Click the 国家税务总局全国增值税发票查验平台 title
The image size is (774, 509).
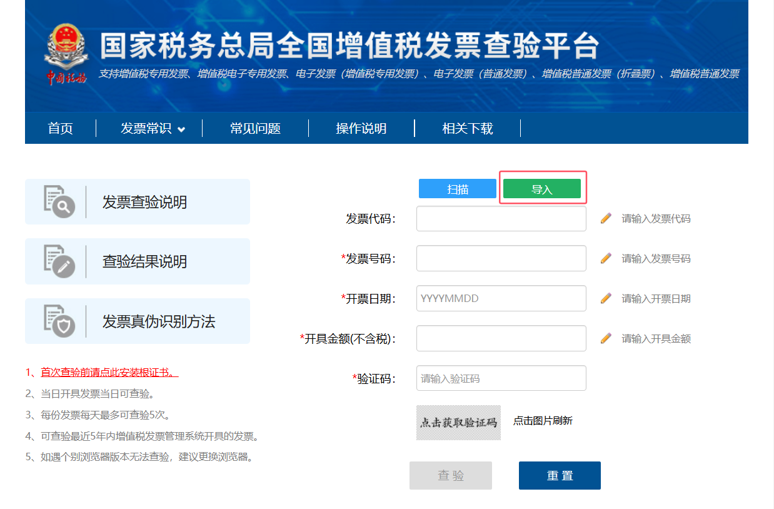[x=350, y=46]
